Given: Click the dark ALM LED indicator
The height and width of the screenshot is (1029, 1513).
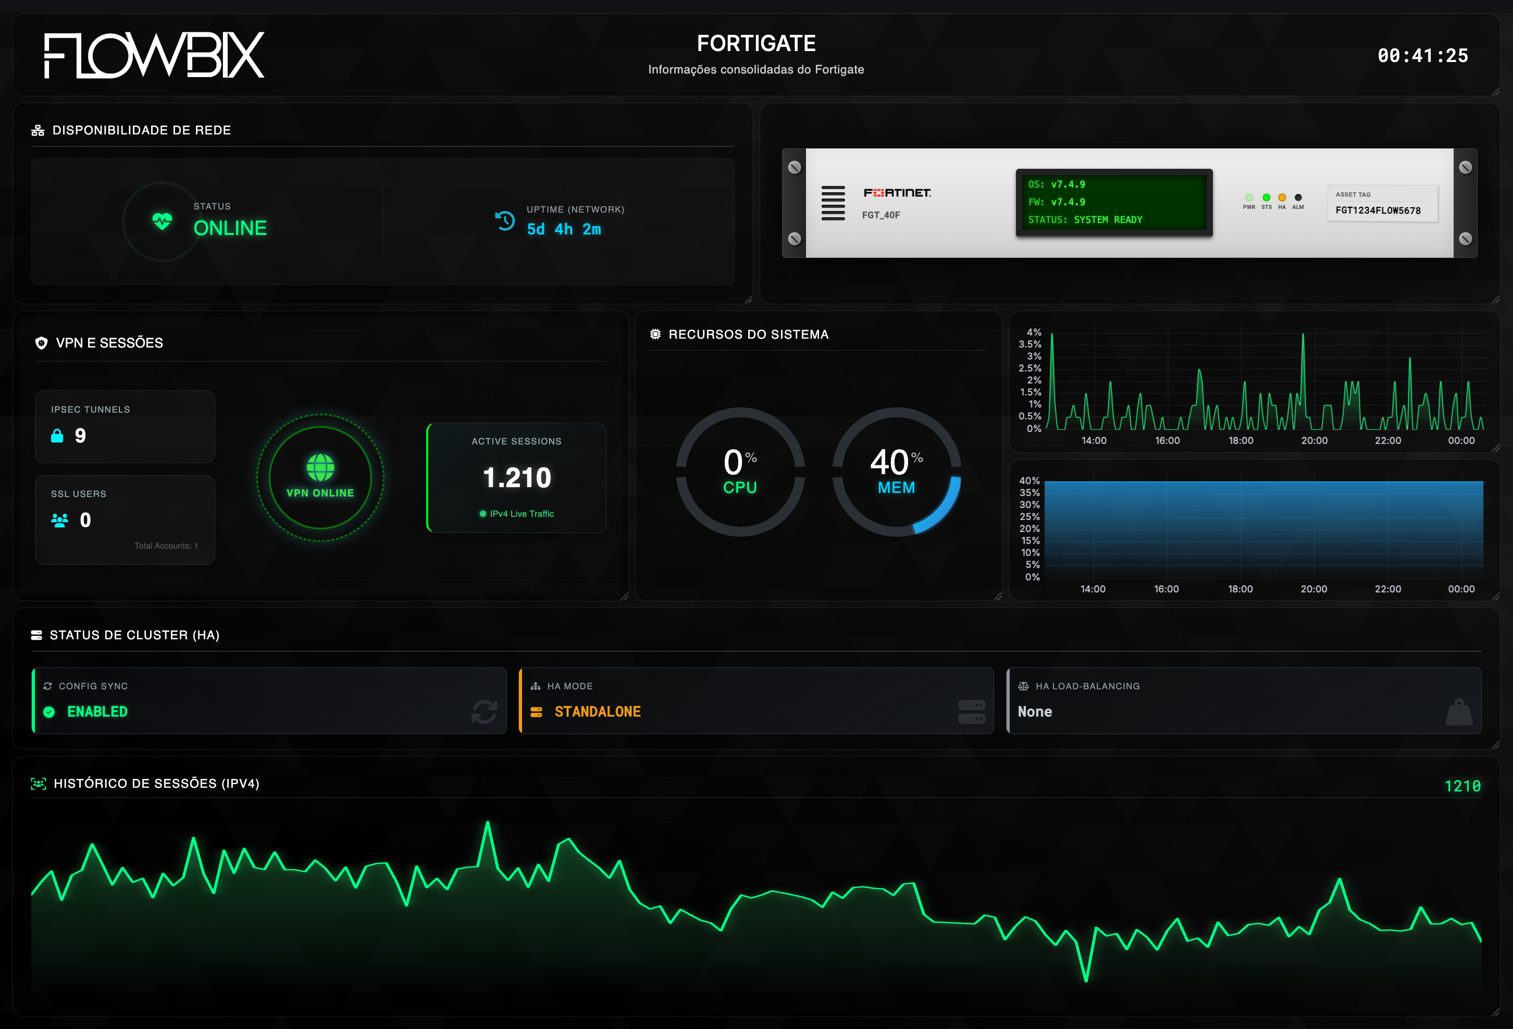Looking at the screenshot, I should coord(1298,197).
